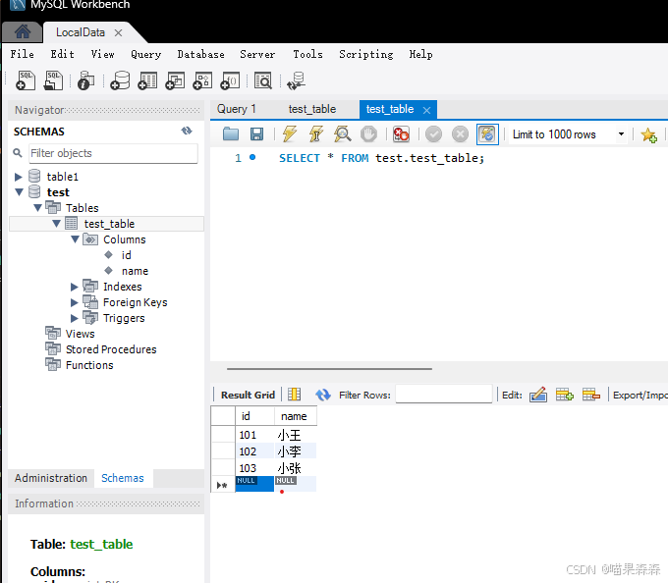The image size is (668, 583).
Task: Click the insert new row icon
Action: (x=564, y=395)
